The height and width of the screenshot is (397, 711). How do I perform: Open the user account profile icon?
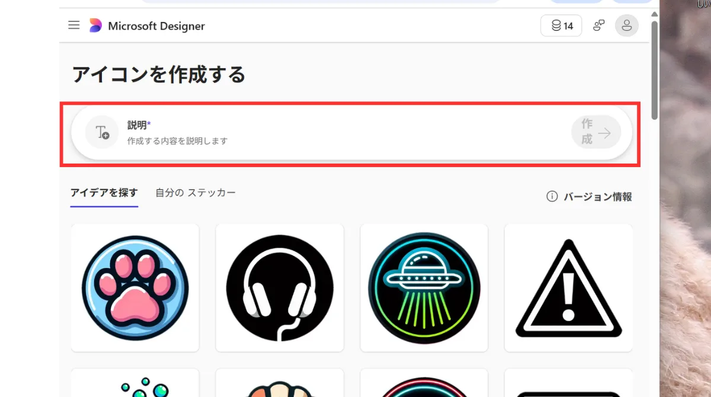pyautogui.click(x=627, y=25)
